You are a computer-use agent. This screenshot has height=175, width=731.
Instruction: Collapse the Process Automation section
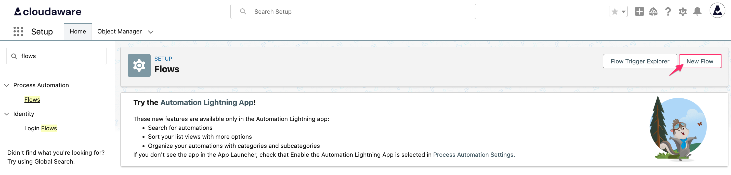pos(7,85)
